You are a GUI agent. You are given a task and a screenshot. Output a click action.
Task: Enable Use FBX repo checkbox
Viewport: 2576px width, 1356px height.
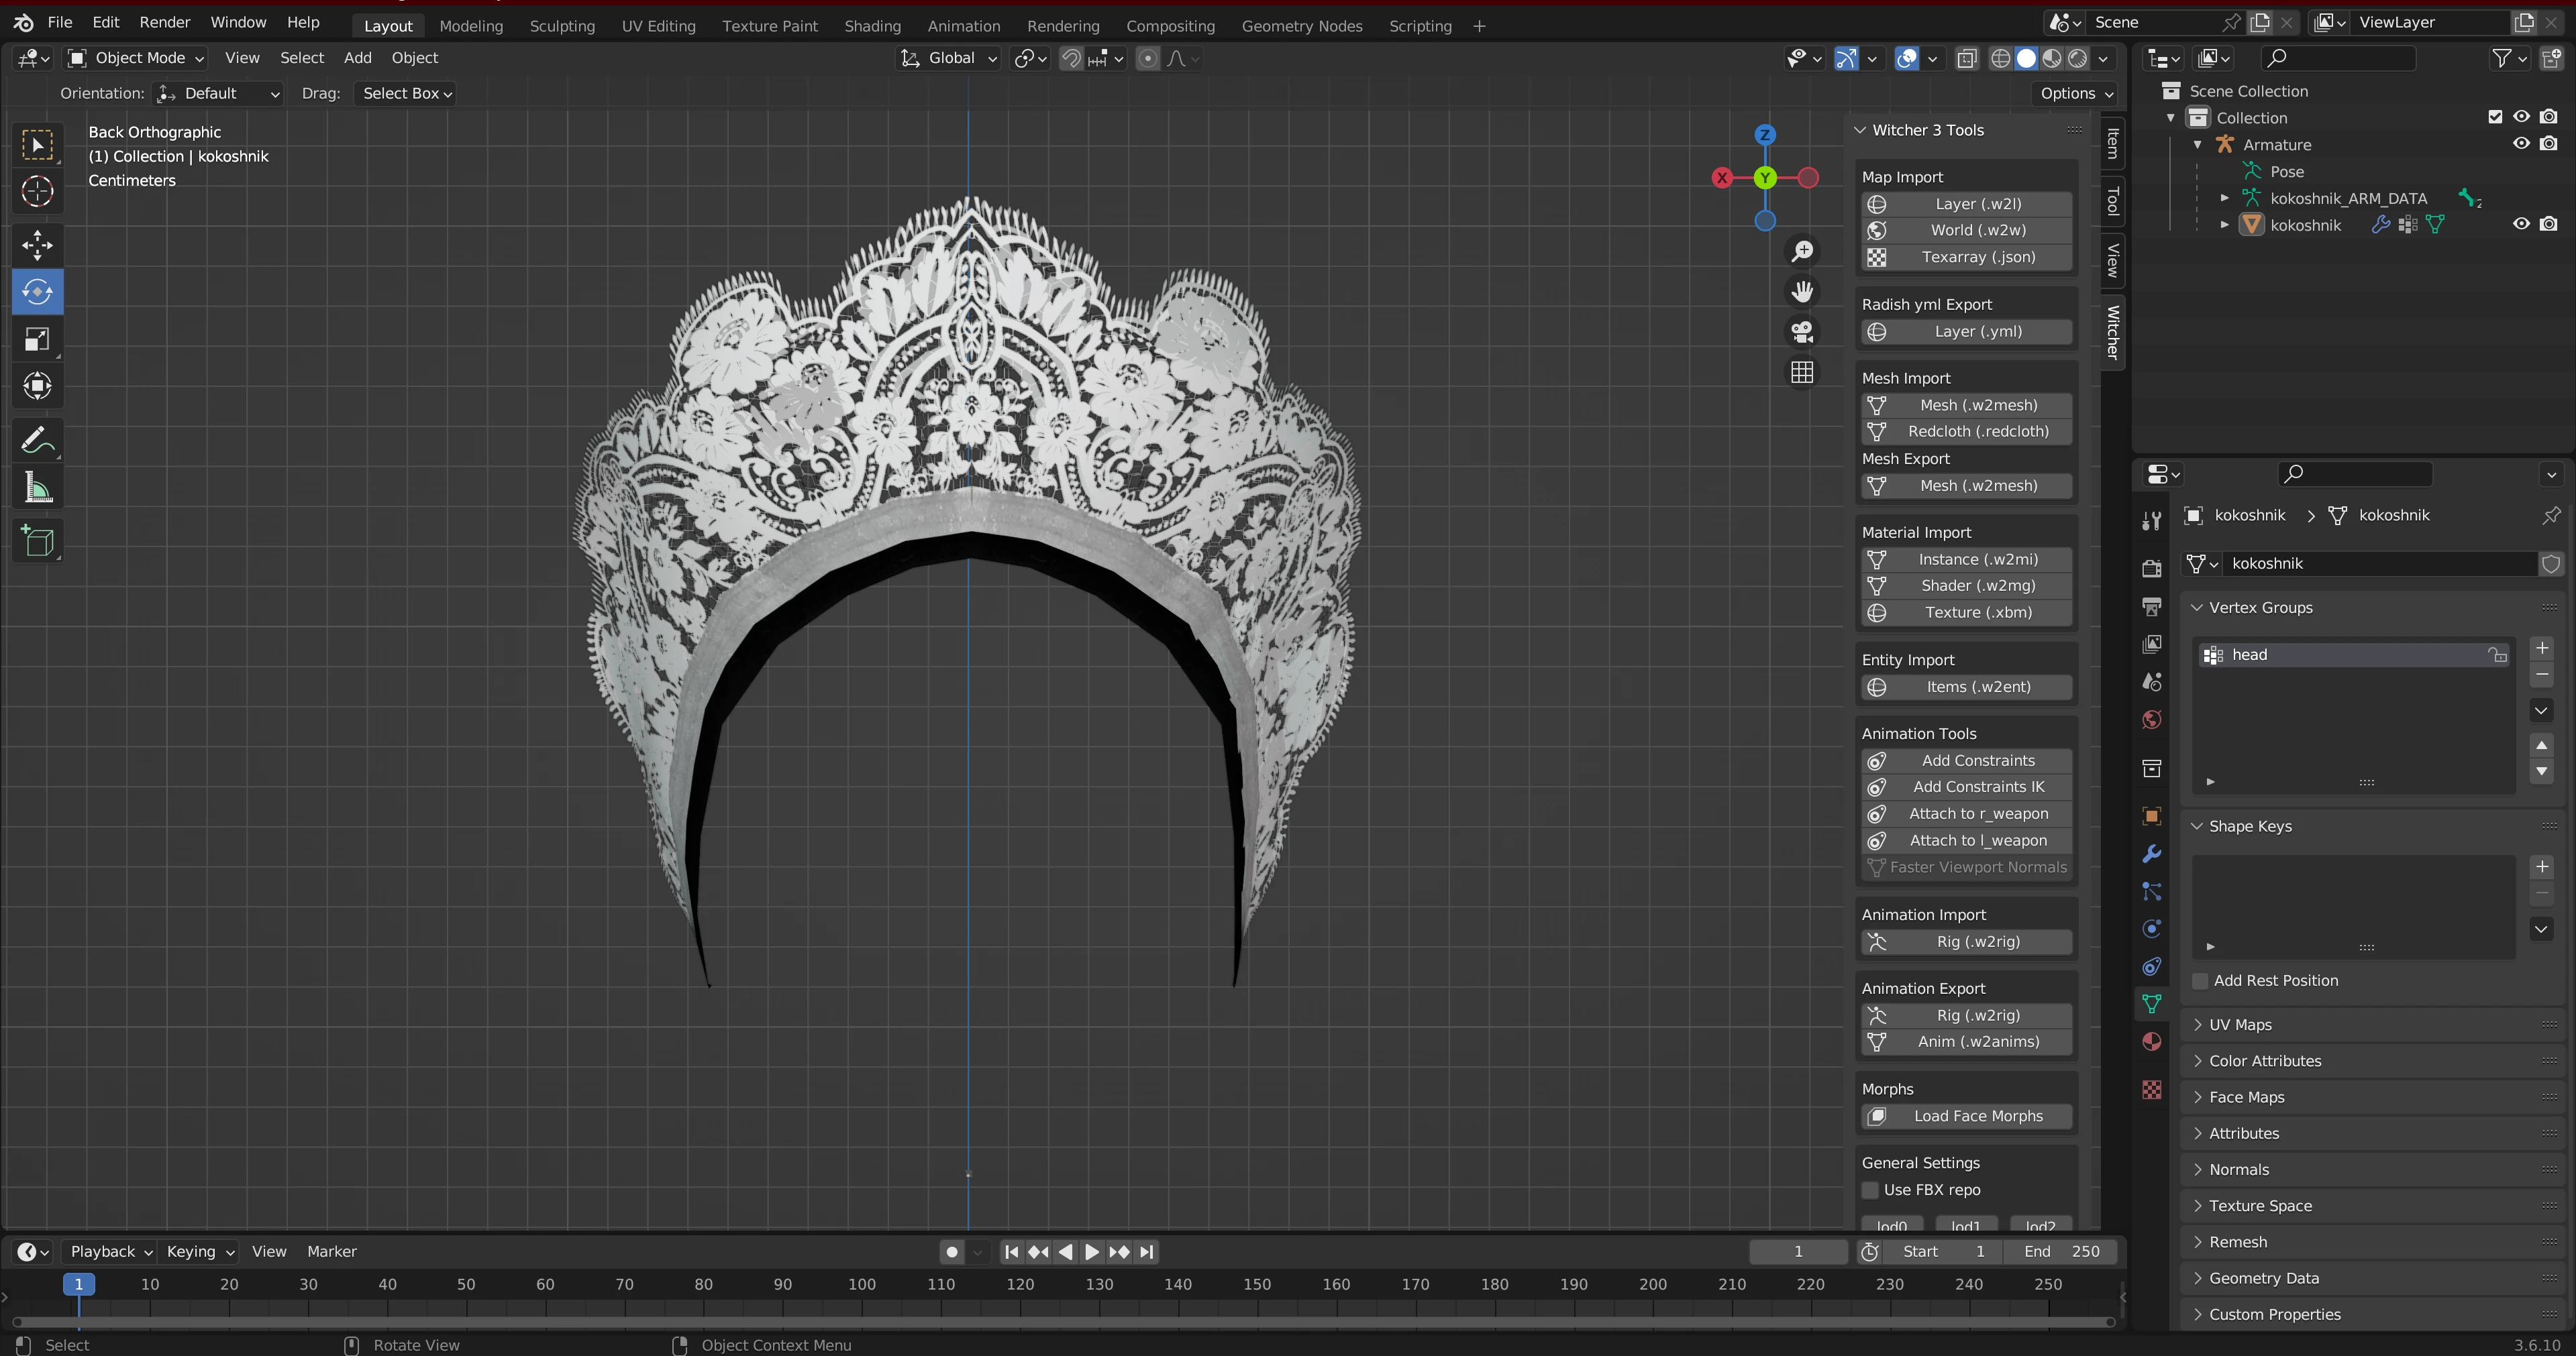[x=1870, y=1190]
